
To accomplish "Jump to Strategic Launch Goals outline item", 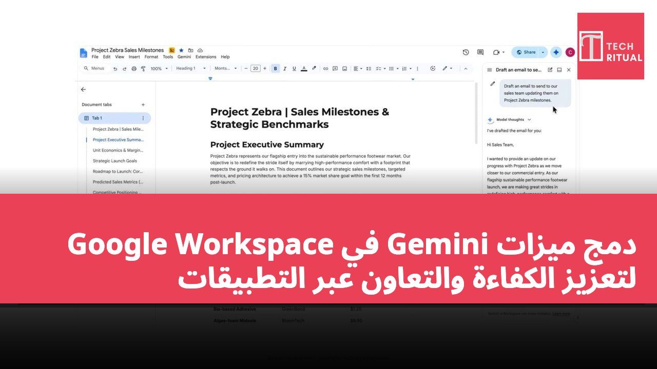I will pos(115,161).
